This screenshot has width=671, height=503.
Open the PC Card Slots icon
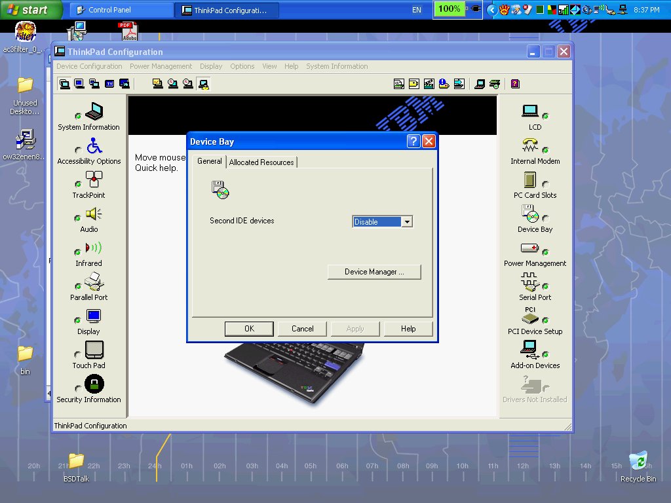click(529, 179)
